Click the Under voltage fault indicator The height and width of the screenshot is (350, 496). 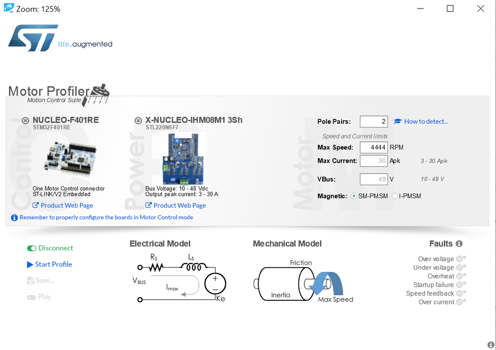tap(460, 267)
